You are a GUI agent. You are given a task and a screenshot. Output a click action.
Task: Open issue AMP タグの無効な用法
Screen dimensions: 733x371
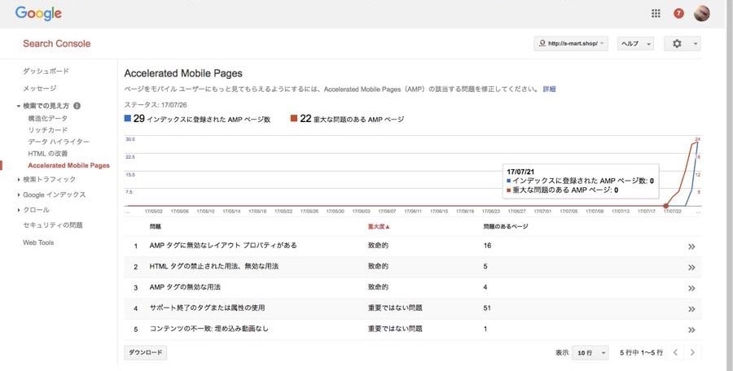pos(185,287)
